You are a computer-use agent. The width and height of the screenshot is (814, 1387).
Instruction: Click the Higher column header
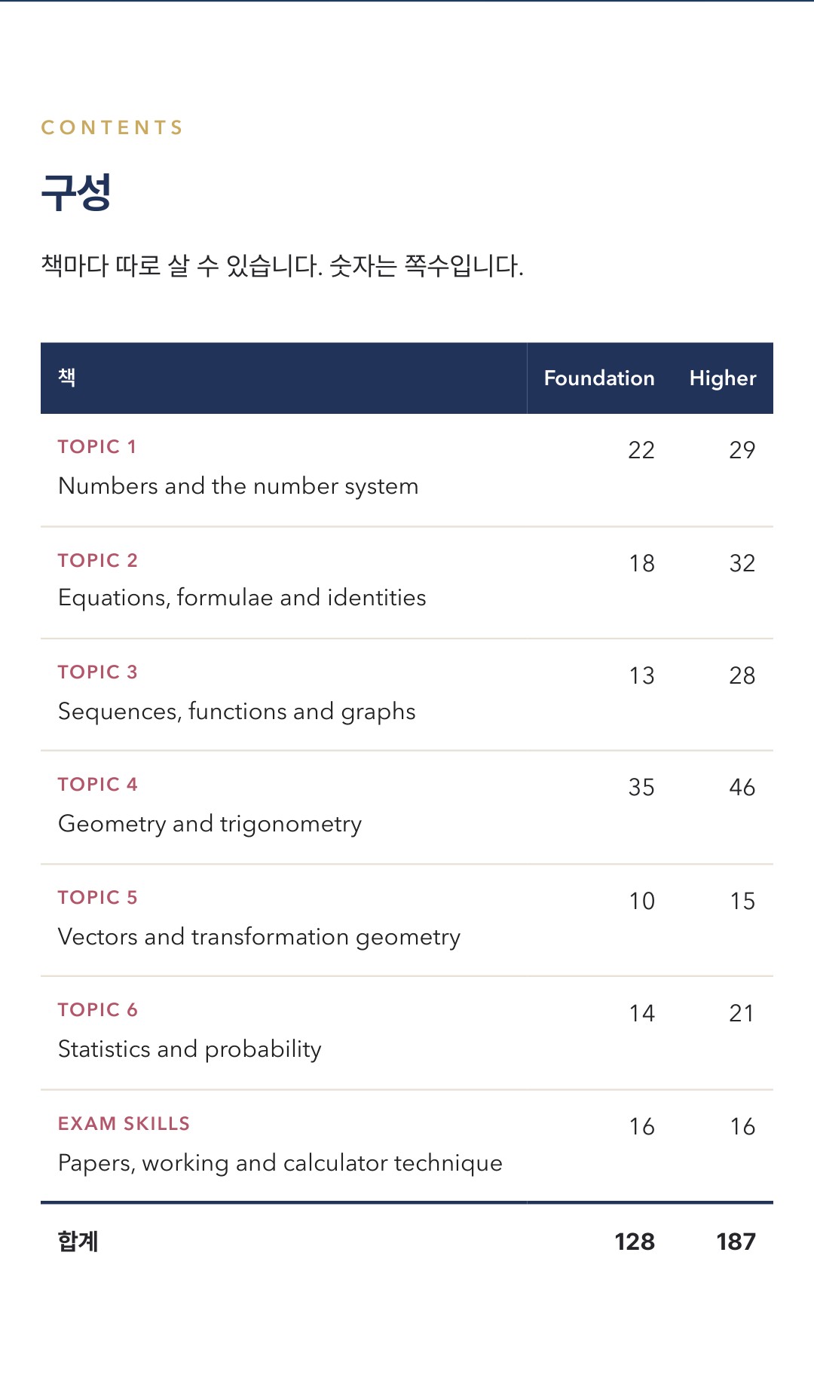723,378
